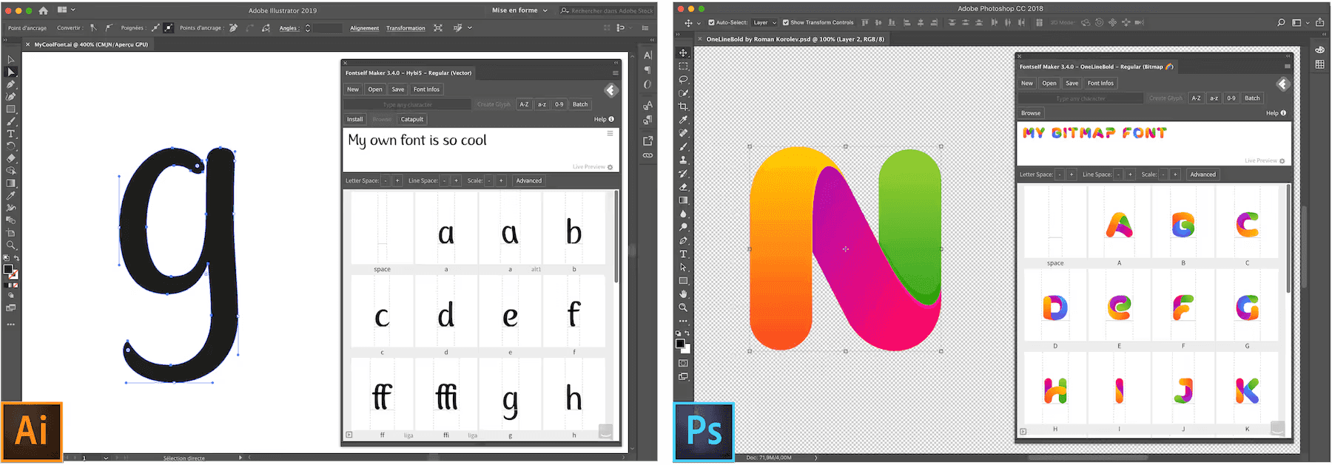Click the Adobe Stock search field
Screen dimensions: 1332x465
point(607,10)
